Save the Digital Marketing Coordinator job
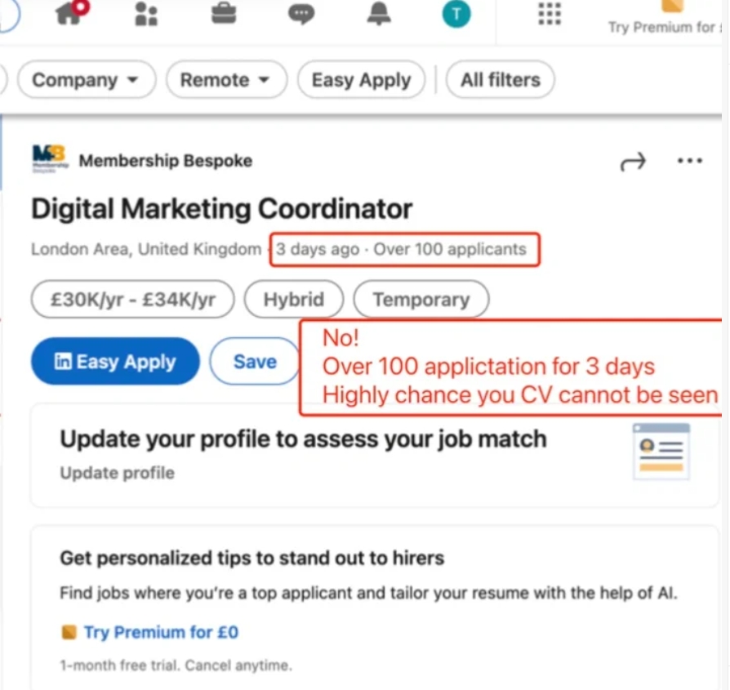This screenshot has width=730, height=690. pos(255,361)
